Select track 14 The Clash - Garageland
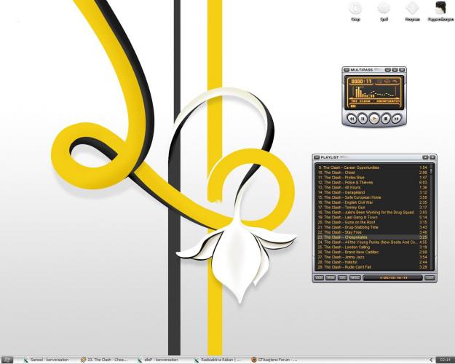The height and width of the screenshot is (364, 455). [373, 192]
